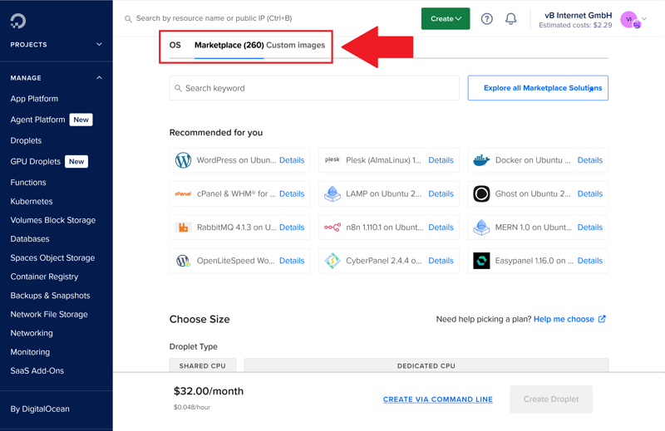Expand the Projects section chevron
The height and width of the screenshot is (431, 665).
[99, 45]
